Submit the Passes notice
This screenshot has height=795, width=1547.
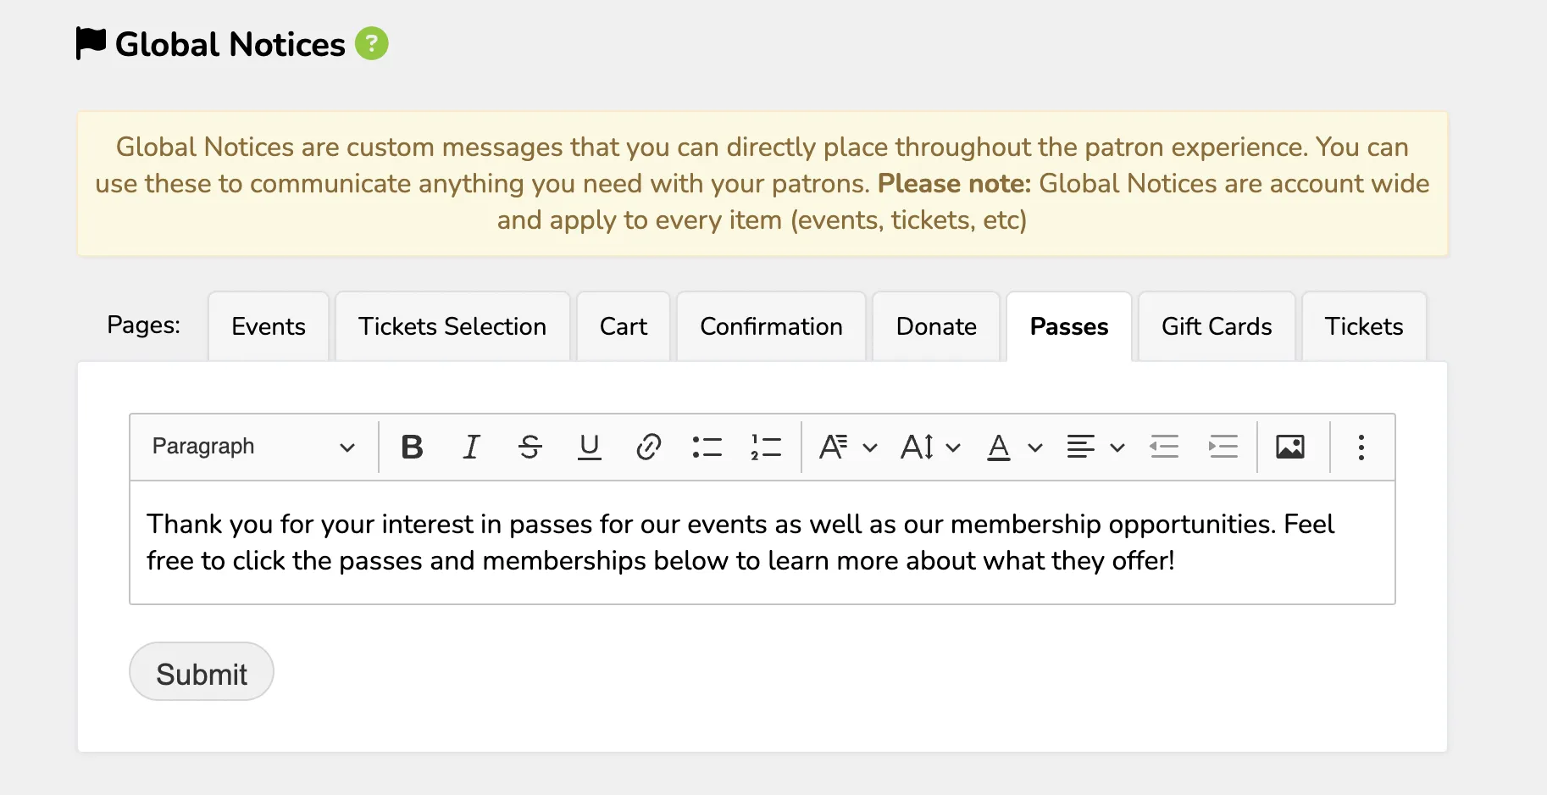pyautogui.click(x=202, y=672)
